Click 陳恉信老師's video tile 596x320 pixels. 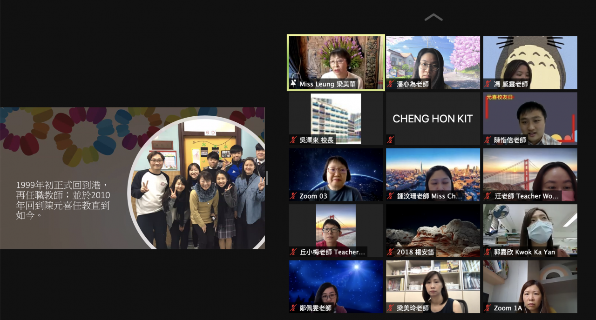(x=530, y=119)
